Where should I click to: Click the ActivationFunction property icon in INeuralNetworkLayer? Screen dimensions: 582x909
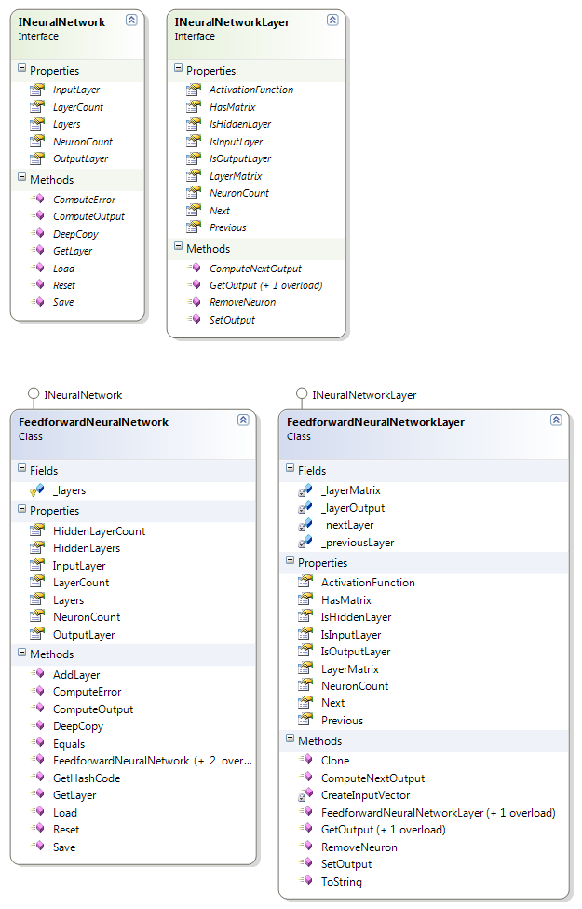click(194, 90)
